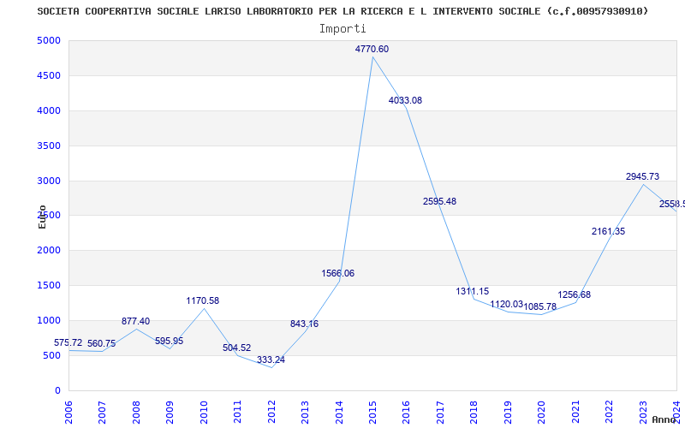
Task: Click the 2016 year axis label
Action: tap(406, 412)
